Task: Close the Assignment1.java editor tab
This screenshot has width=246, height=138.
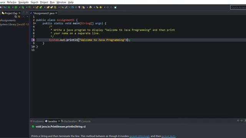Action: pyautogui.click(x=56, y=13)
